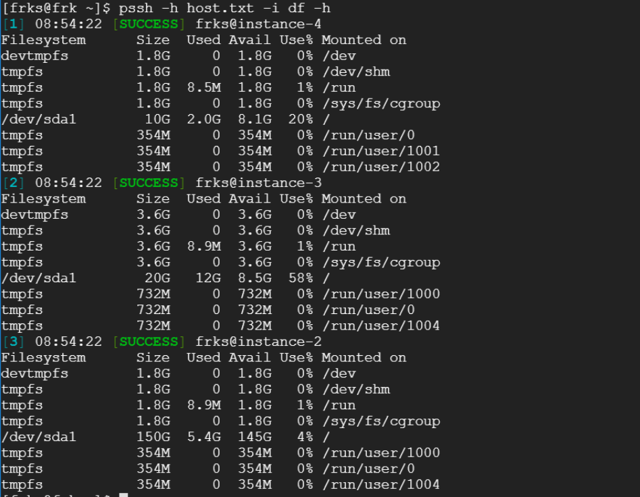Select the "Avail" header under instance-4
Image resolution: width=640 pixels, height=497 pixels.
250,40
